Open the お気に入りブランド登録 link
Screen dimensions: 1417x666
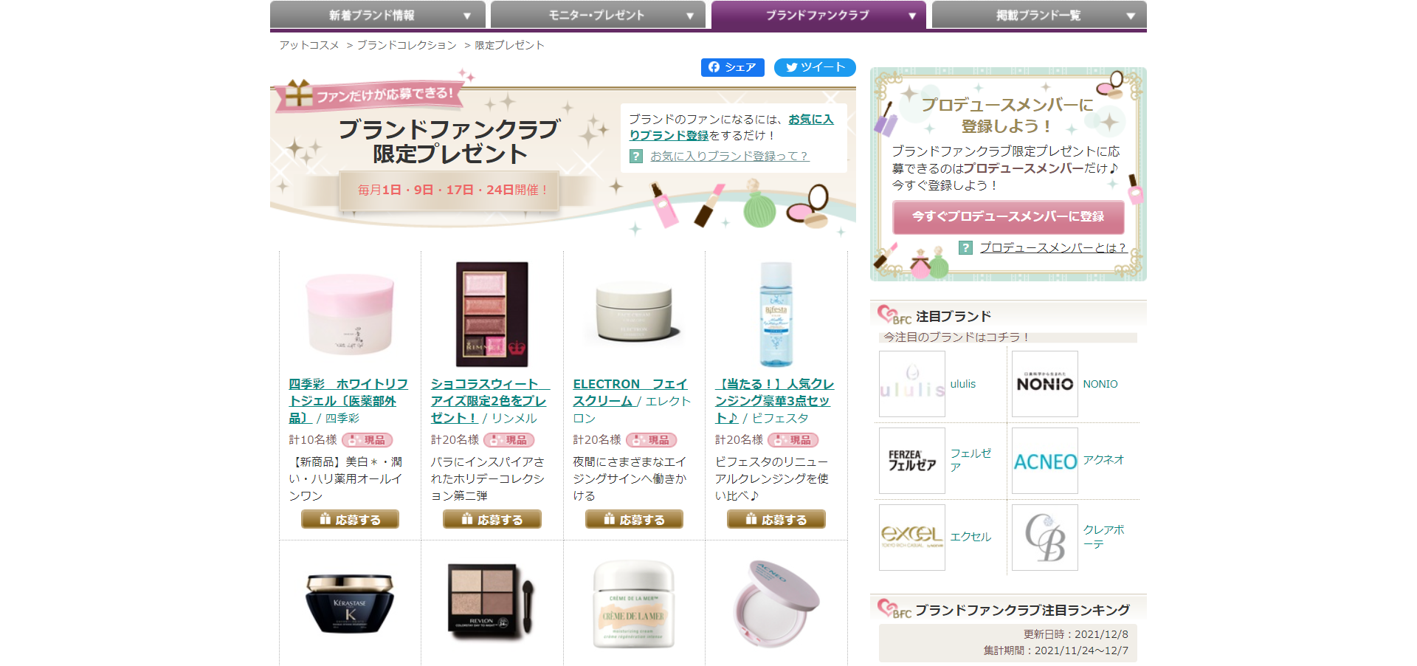731,127
